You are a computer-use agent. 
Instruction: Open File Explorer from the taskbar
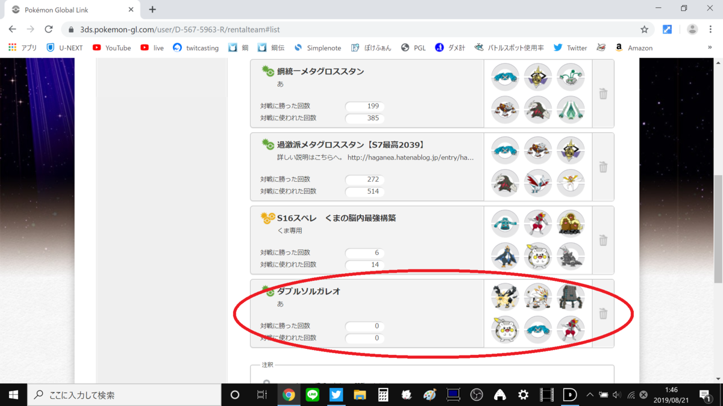click(x=360, y=395)
